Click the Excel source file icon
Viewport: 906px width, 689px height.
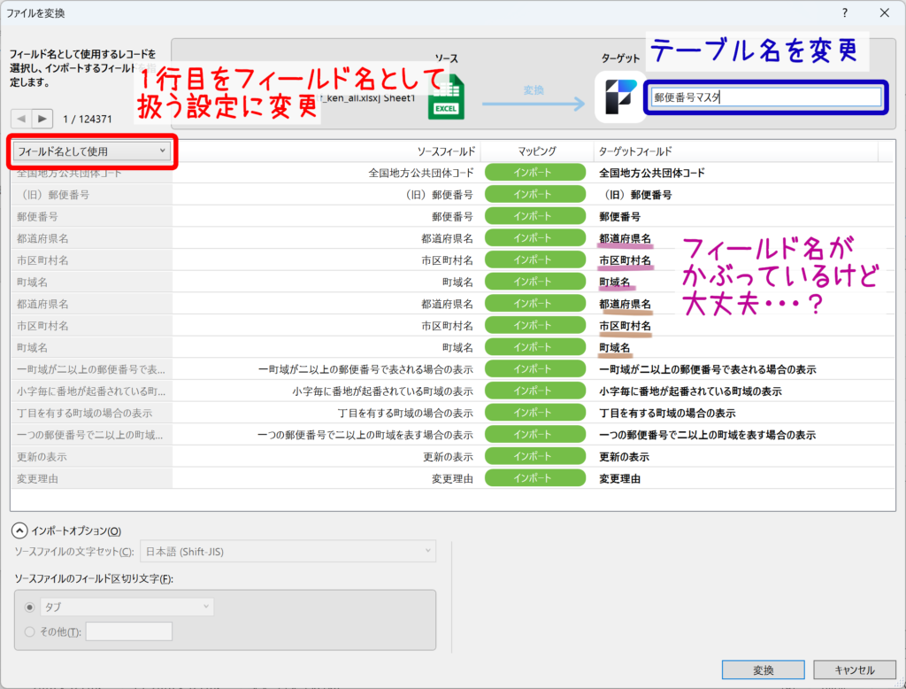[x=446, y=97]
